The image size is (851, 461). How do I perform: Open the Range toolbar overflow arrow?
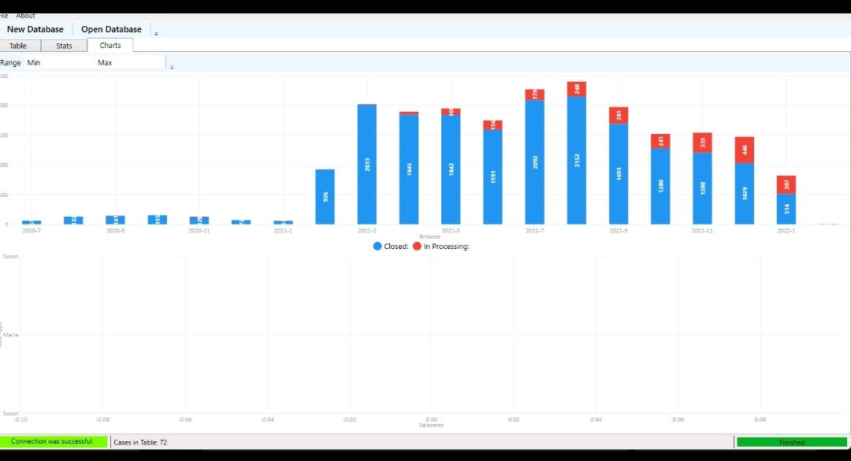(x=172, y=66)
